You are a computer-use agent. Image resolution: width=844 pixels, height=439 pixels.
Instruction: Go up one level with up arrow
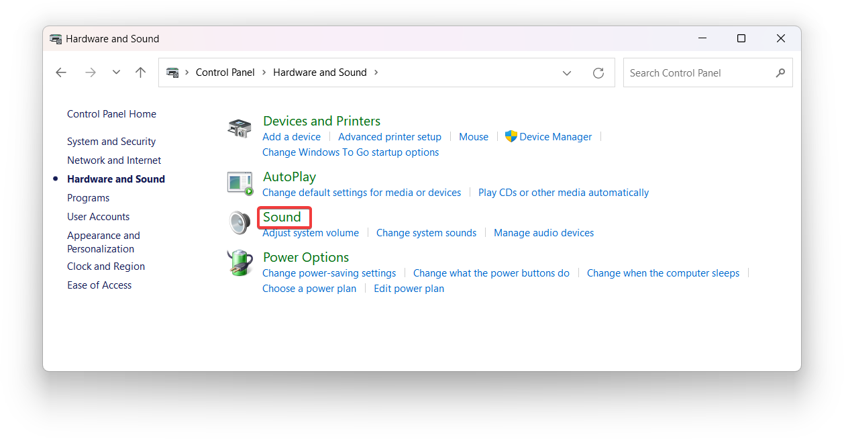(x=140, y=72)
